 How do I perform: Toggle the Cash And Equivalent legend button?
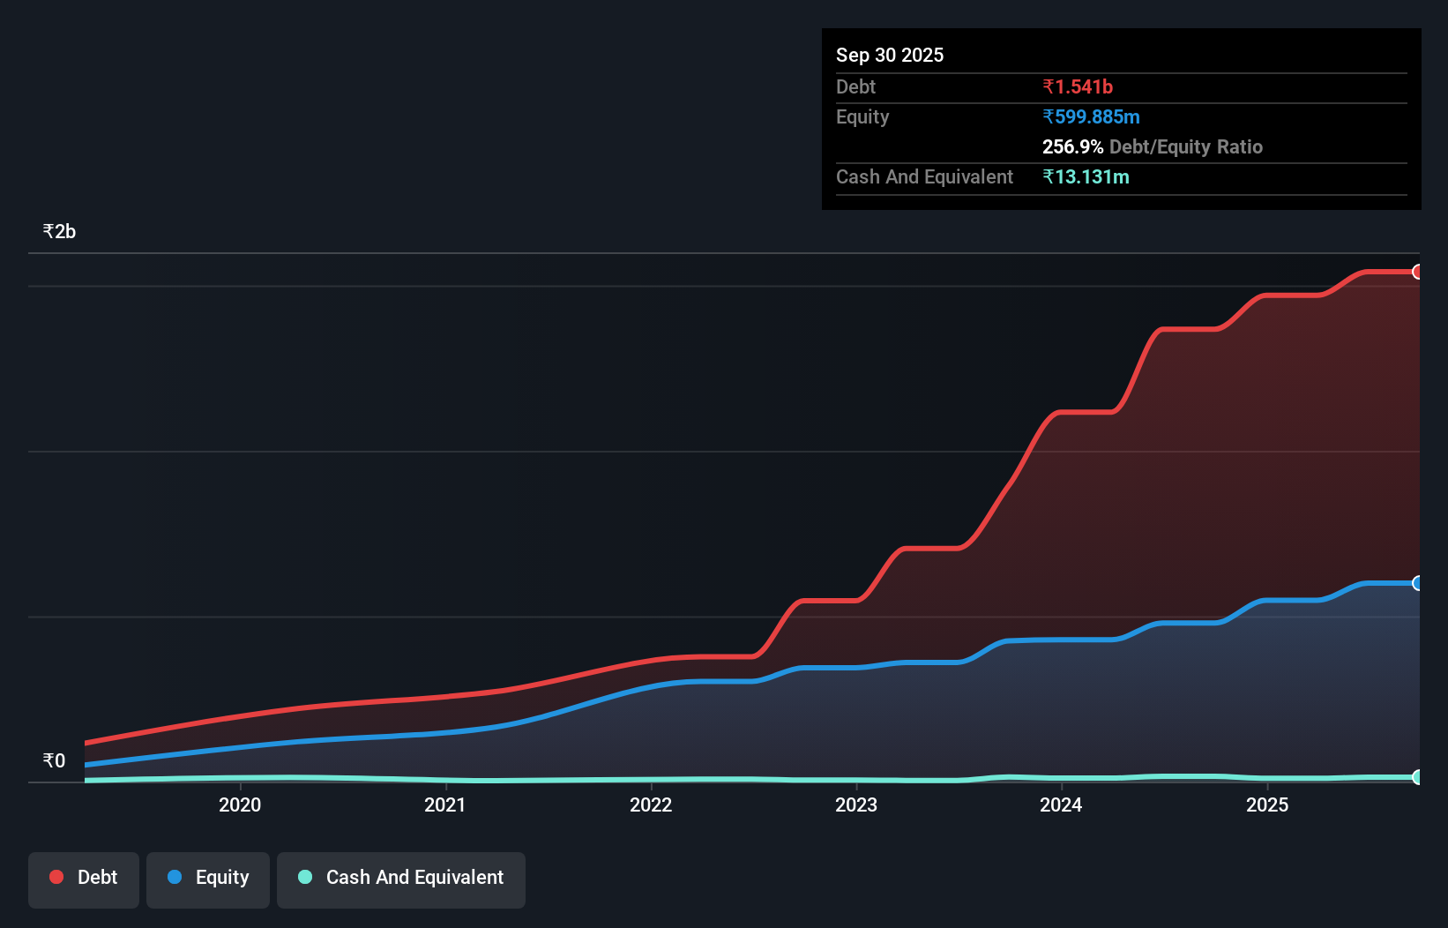click(x=401, y=879)
